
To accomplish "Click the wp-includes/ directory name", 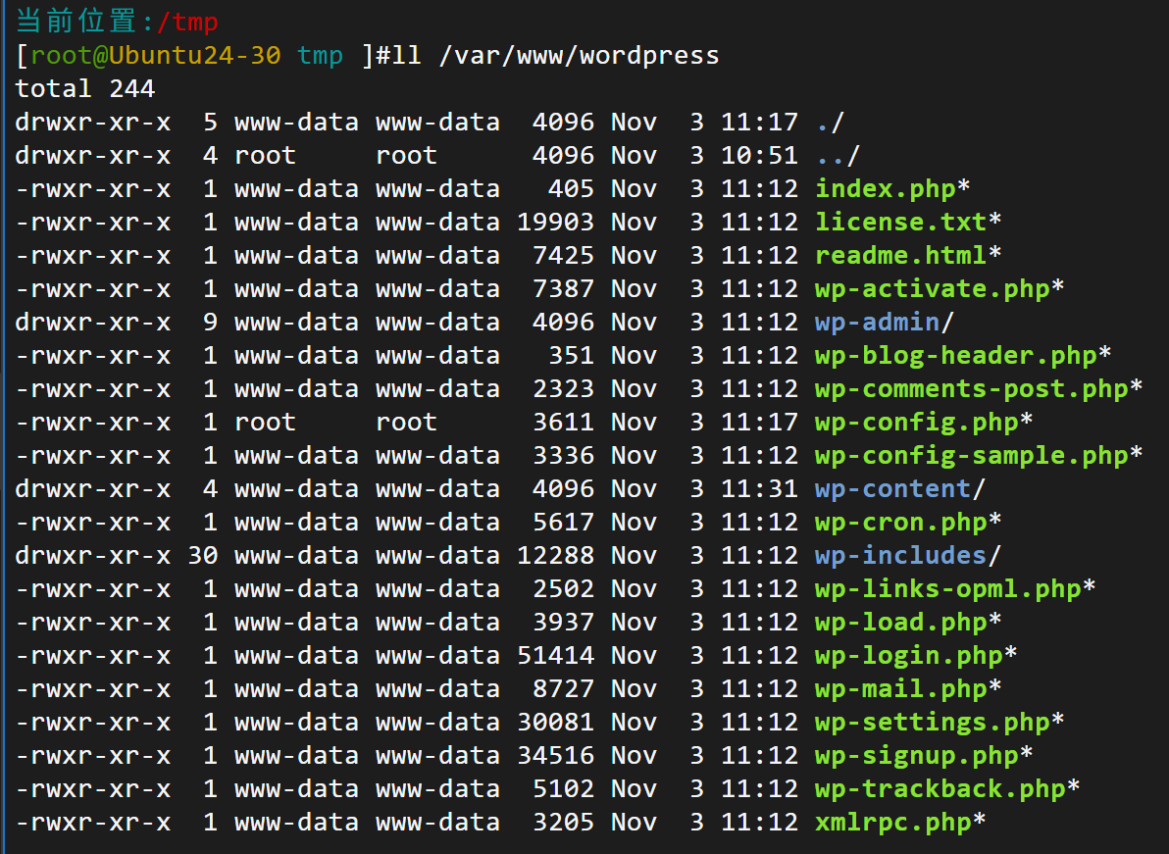I will [908, 556].
